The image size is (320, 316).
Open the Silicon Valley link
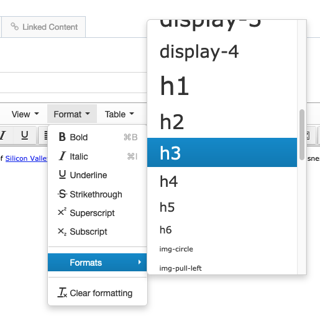point(27,158)
